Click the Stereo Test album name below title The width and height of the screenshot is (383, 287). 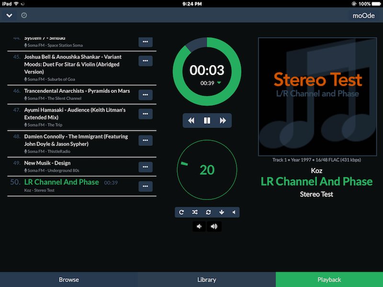(316, 194)
